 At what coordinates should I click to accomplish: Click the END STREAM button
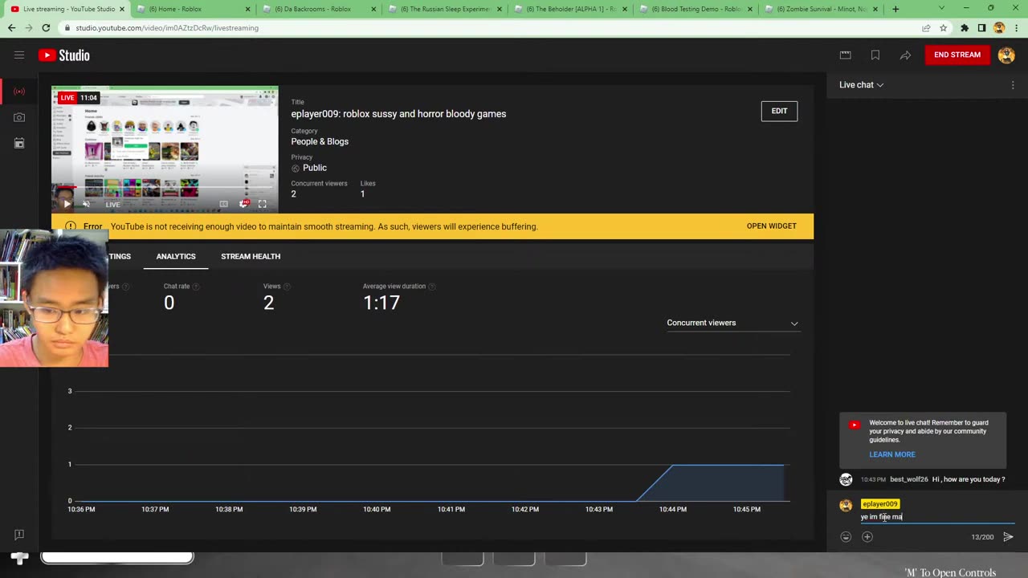(x=957, y=55)
